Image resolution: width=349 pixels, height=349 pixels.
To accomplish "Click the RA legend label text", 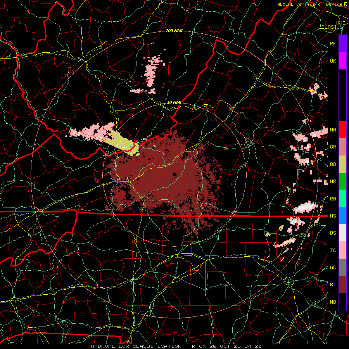I will (x=333, y=199).
